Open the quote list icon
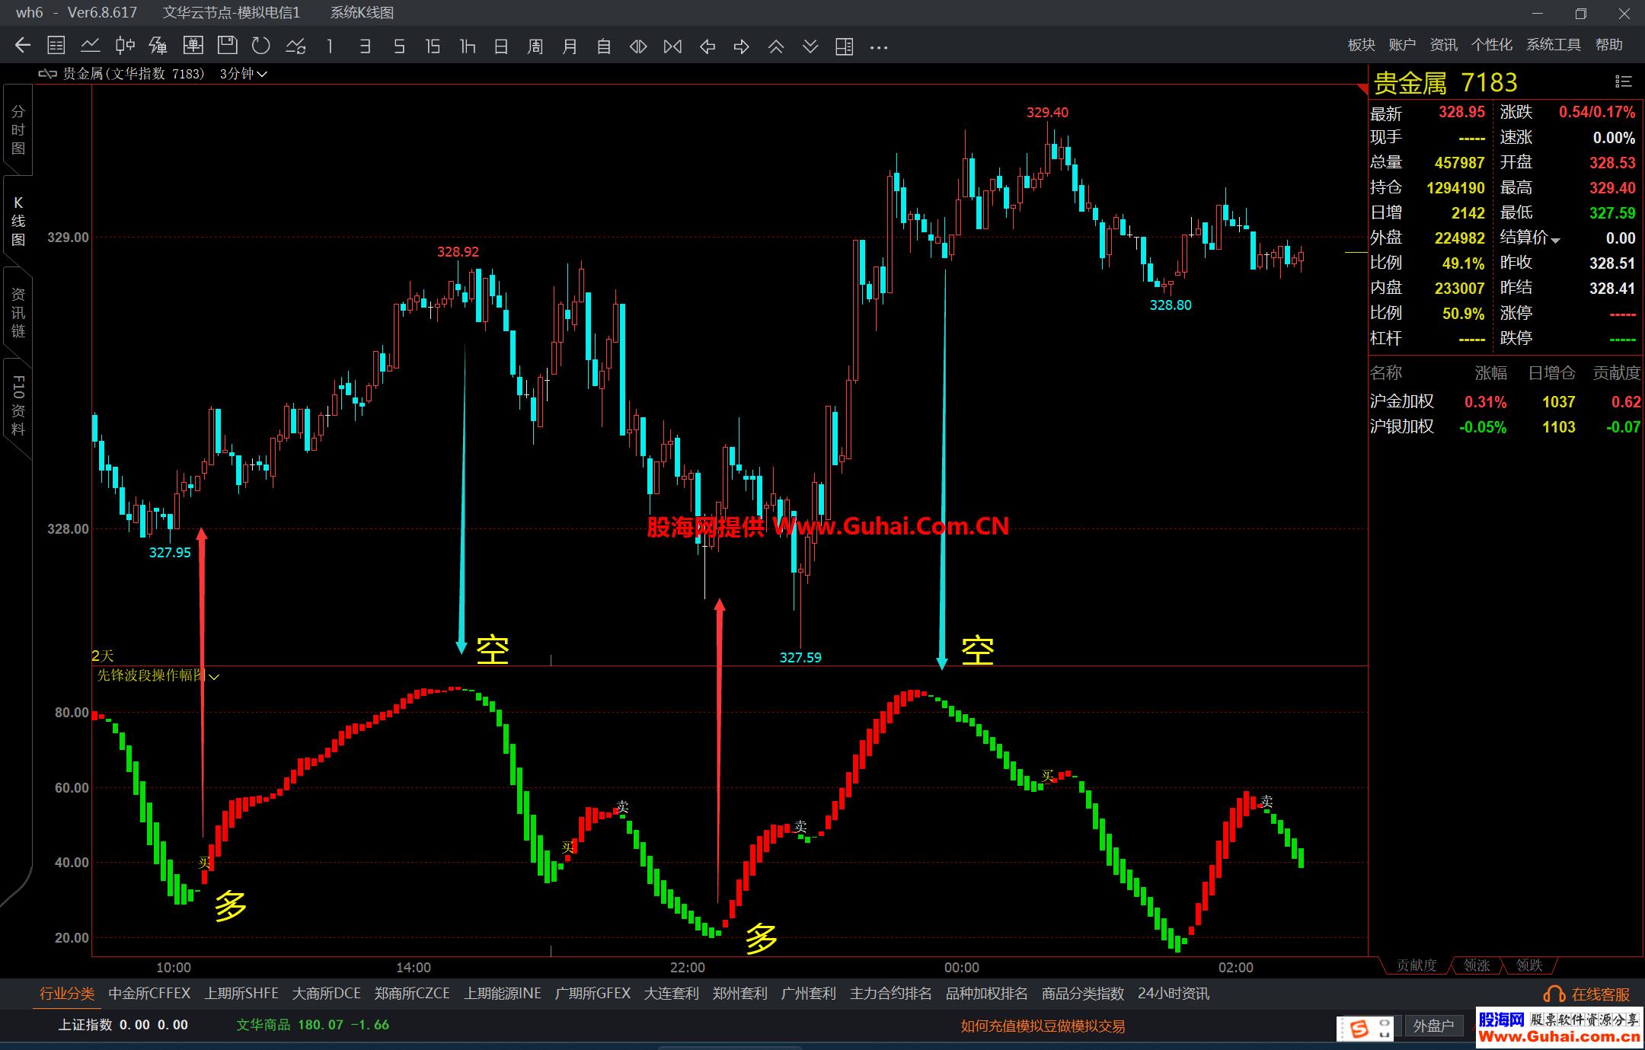 (x=56, y=46)
